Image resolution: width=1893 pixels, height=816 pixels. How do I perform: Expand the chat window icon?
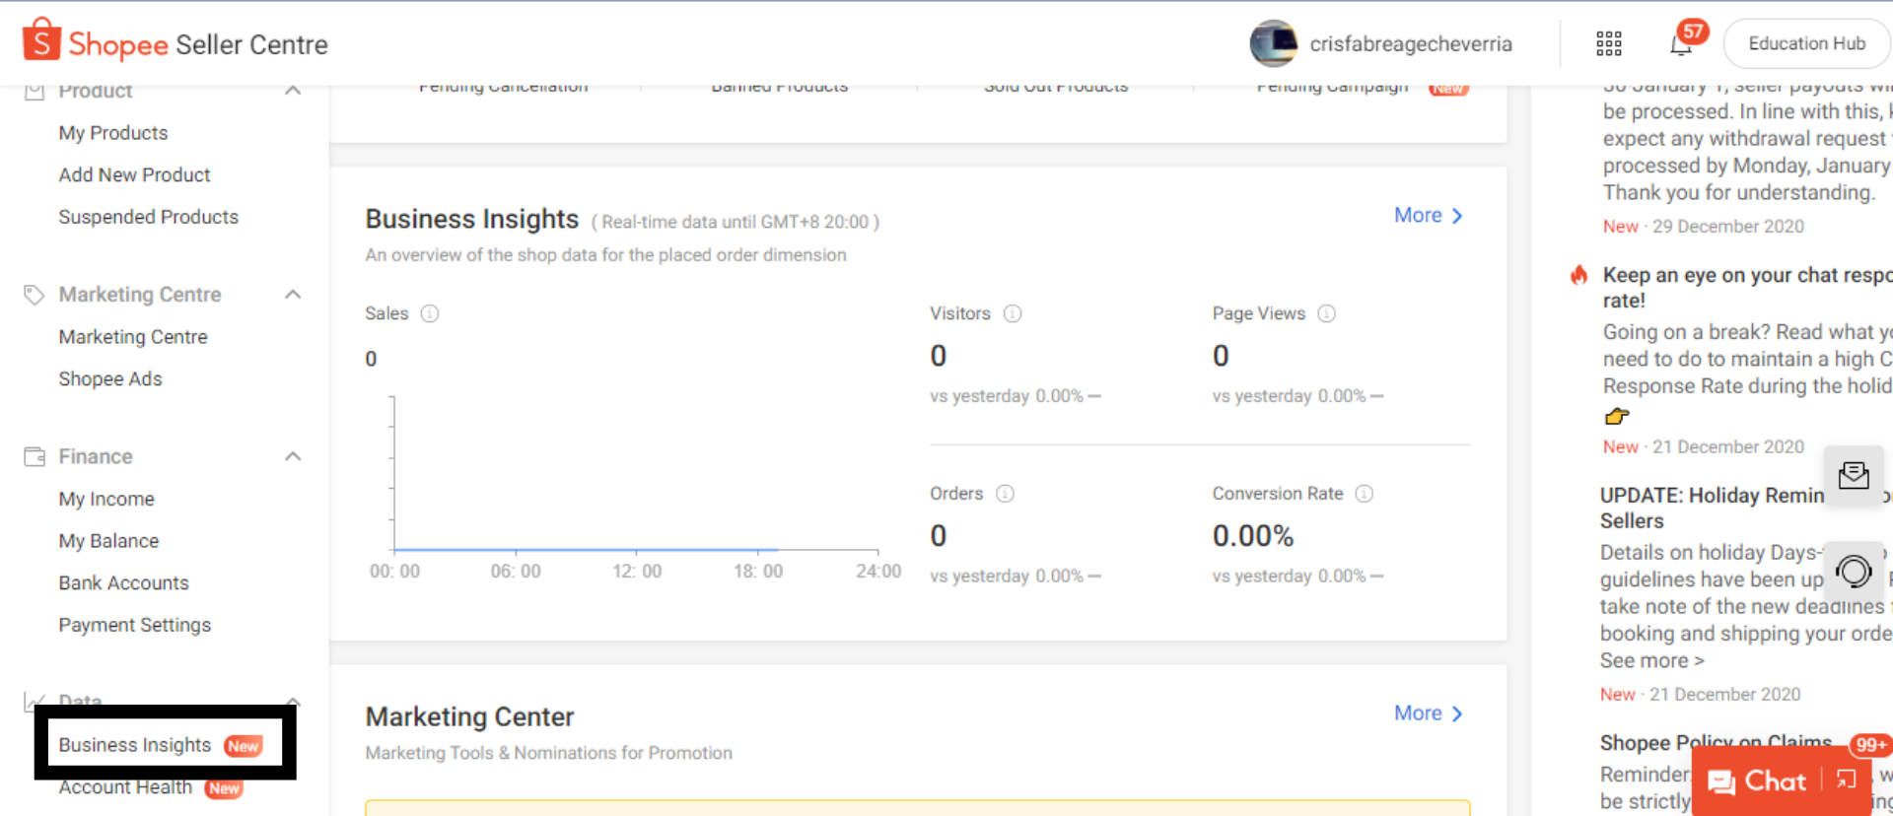(x=1846, y=781)
